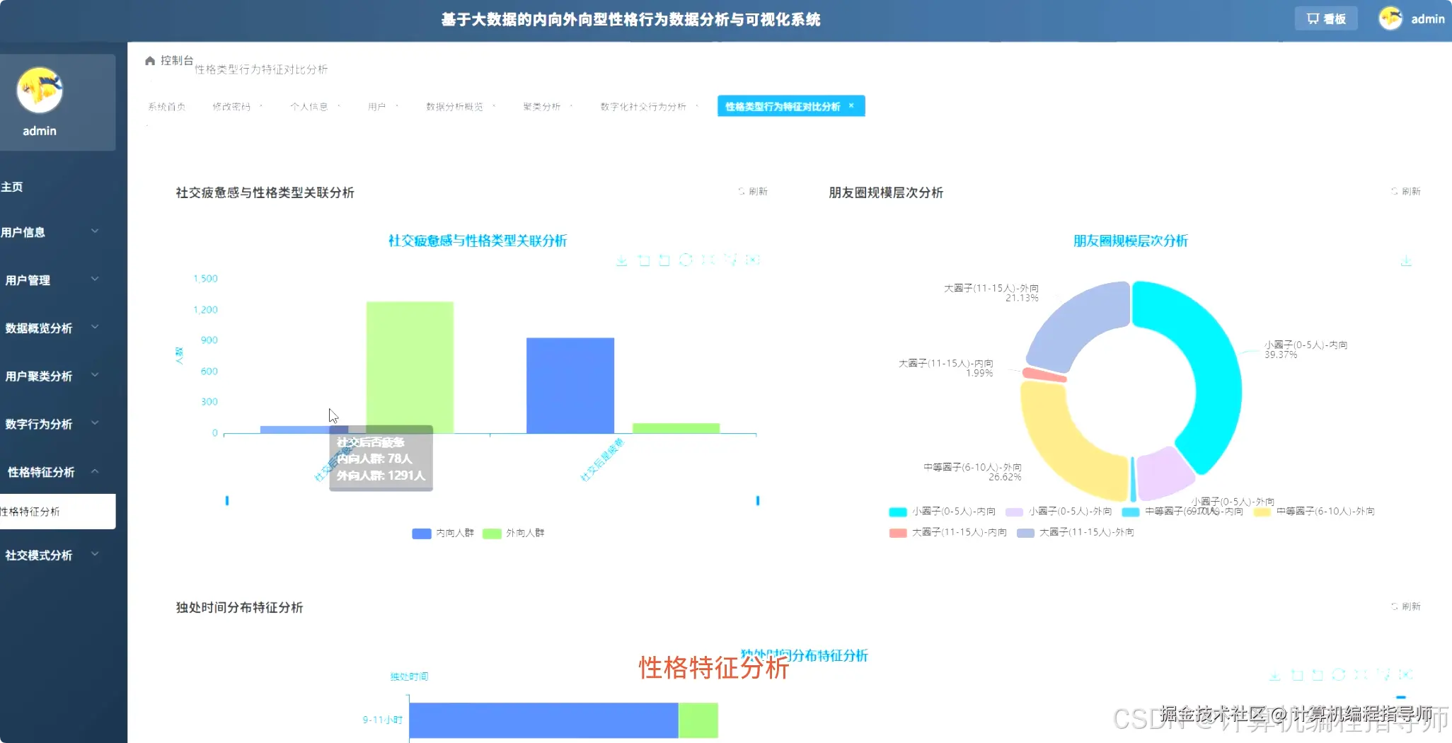Expand the 用户信息 sidebar menu
Viewport: 1452px width, 743px height.
tap(51, 232)
